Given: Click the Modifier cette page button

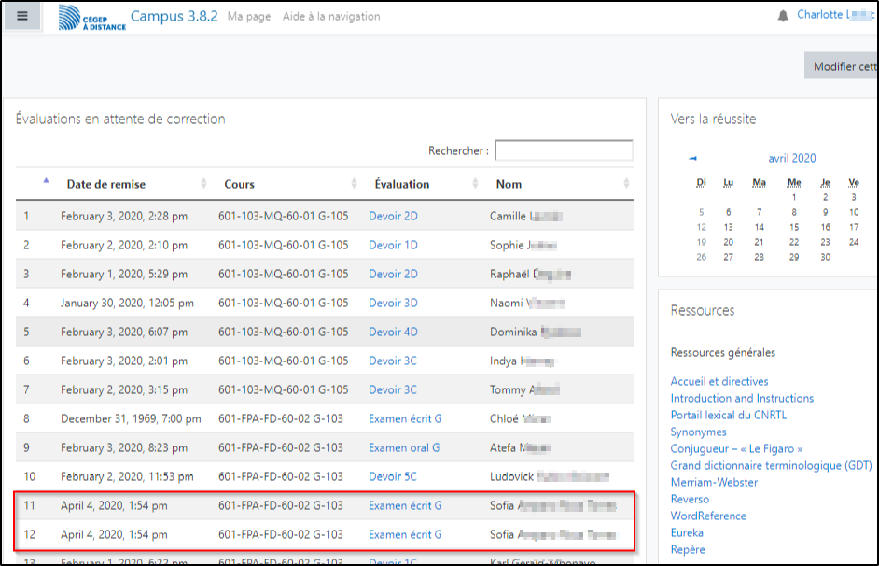Looking at the screenshot, I should pyautogui.click(x=844, y=66).
